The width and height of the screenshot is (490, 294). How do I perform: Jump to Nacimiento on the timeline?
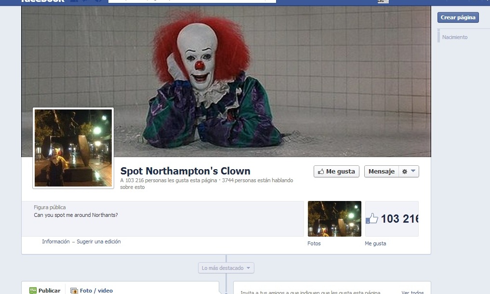[x=455, y=37]
